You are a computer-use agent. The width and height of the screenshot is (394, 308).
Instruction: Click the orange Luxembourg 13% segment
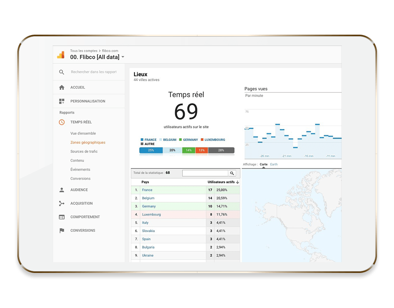[x=202, y=151]
